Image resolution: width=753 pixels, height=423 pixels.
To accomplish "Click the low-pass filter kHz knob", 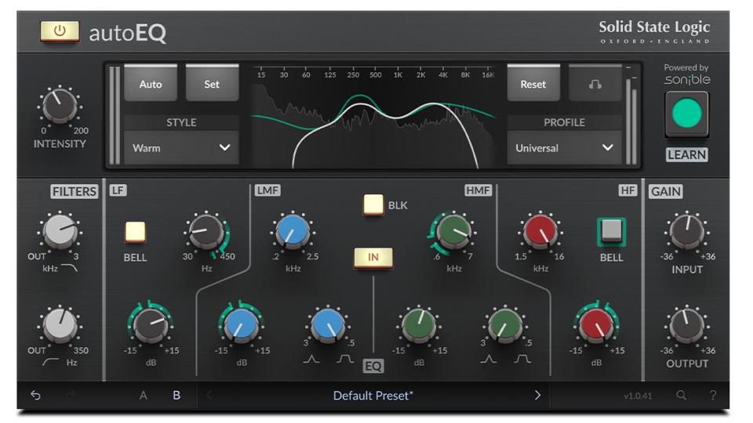I will (x=60, y=232).
